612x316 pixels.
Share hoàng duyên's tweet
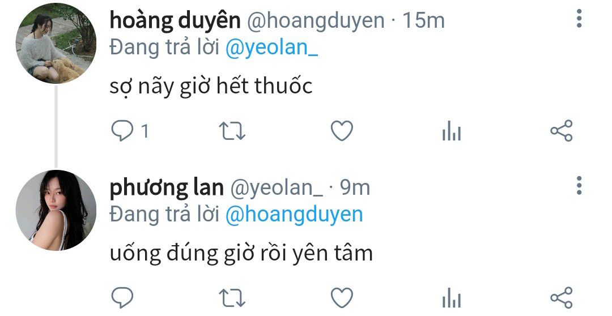(562, 131)
